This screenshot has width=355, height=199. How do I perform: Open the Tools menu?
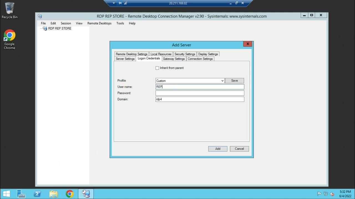click(x=120, y=23)
